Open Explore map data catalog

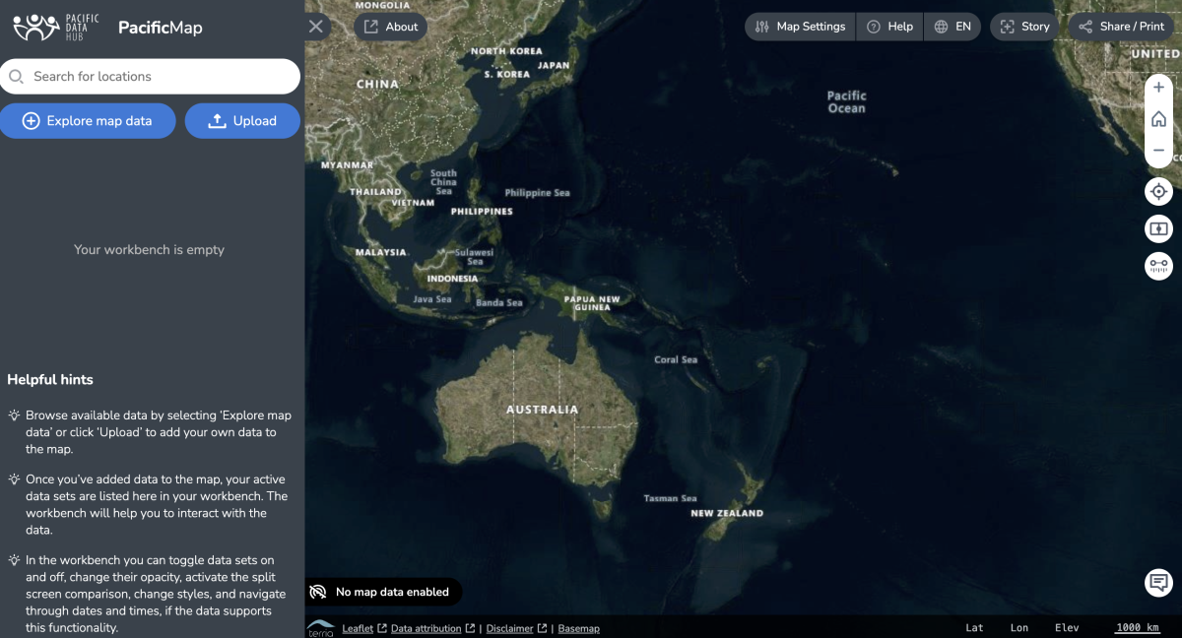coord(88,121)
